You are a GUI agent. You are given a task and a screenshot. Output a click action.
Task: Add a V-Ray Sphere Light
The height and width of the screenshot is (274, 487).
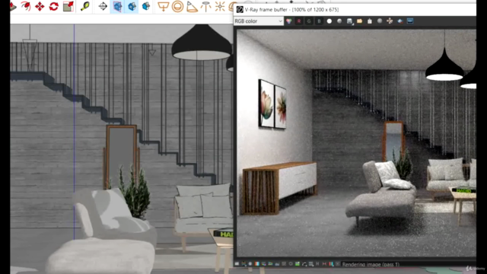(177, 6)
